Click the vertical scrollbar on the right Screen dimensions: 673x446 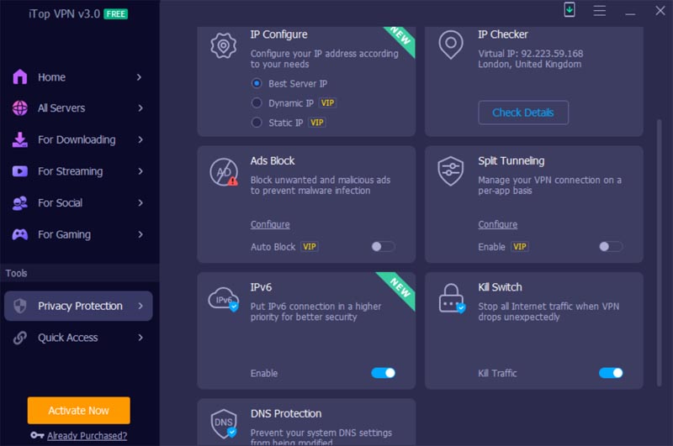[659, 253]
